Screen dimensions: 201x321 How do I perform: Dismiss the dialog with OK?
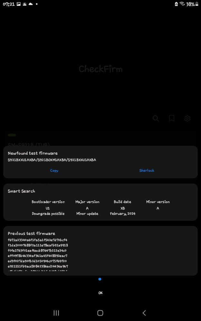pyautogui.click(x=100, y=293)
